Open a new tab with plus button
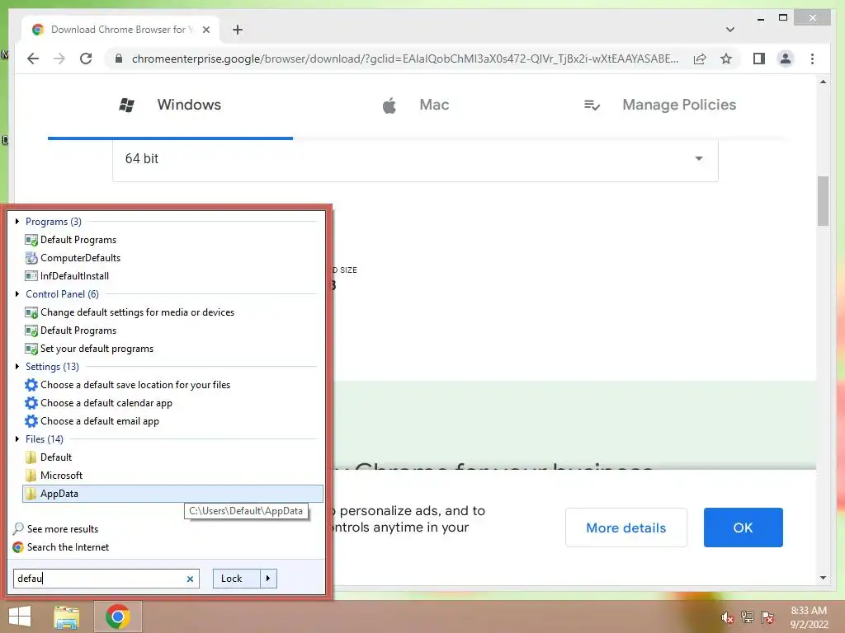 click(x=238, y=30)
